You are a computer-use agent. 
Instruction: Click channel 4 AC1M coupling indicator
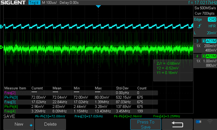[x=211, y=56]
